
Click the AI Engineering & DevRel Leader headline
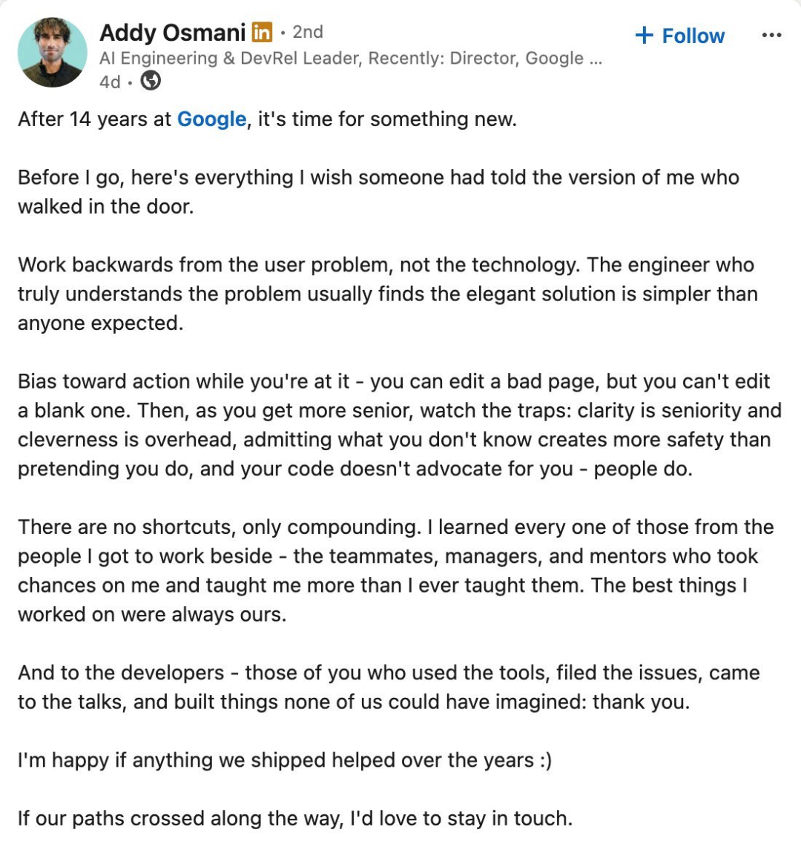pyautogui.click(x=341, y=58)
